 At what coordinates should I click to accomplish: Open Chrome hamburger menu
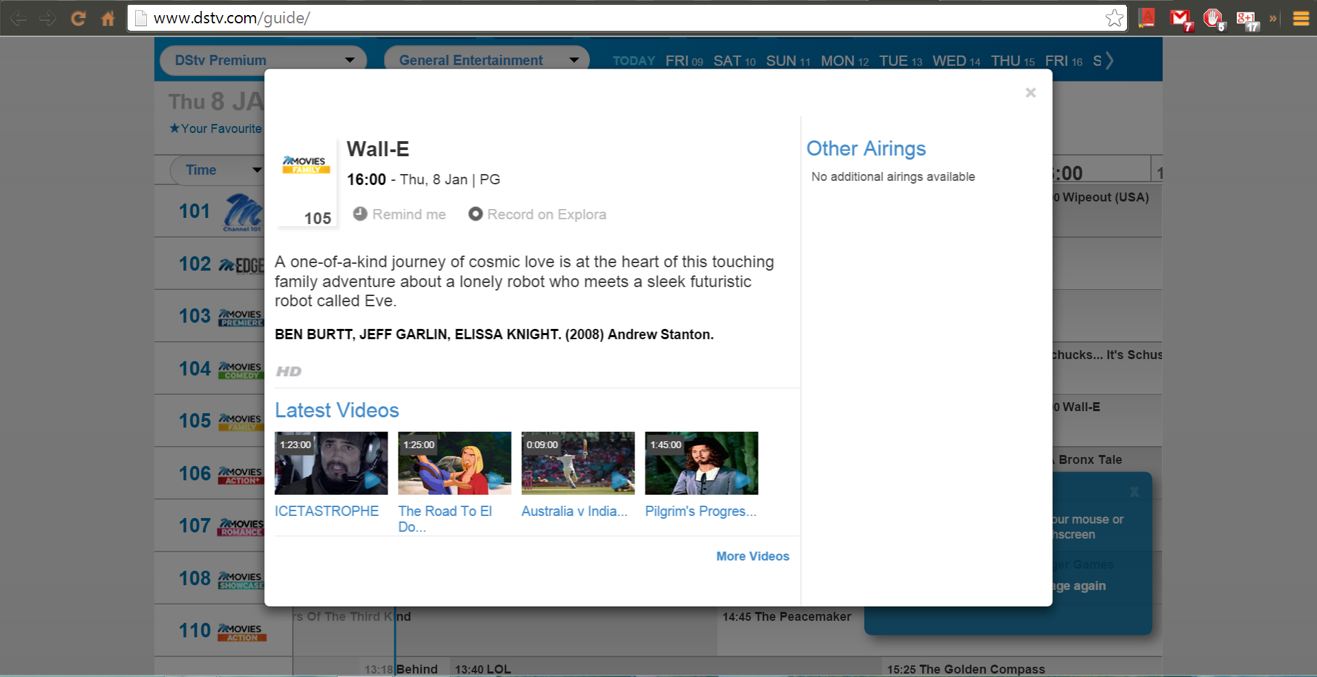click(x=1301, y=19)
